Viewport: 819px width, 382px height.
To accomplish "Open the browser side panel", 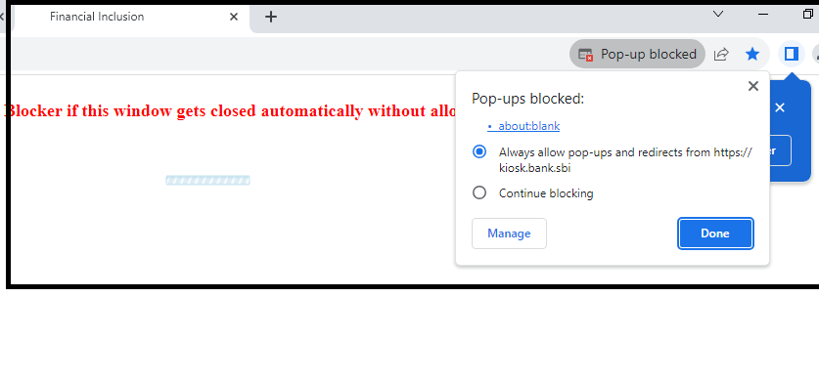I will coord(792,54).
